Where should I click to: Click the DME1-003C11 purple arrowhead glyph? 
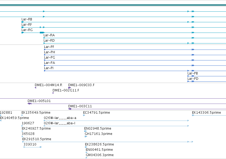click(x=70, y=109)
